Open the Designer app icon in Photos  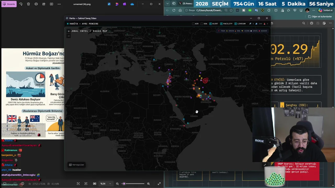click(117, 4)
